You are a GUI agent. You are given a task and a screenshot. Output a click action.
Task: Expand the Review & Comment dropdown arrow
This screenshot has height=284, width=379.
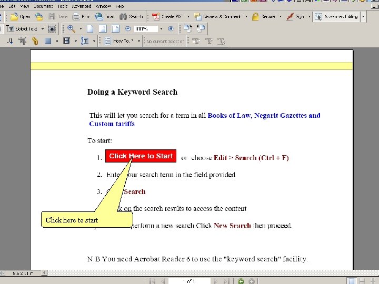tap(246, 17)
